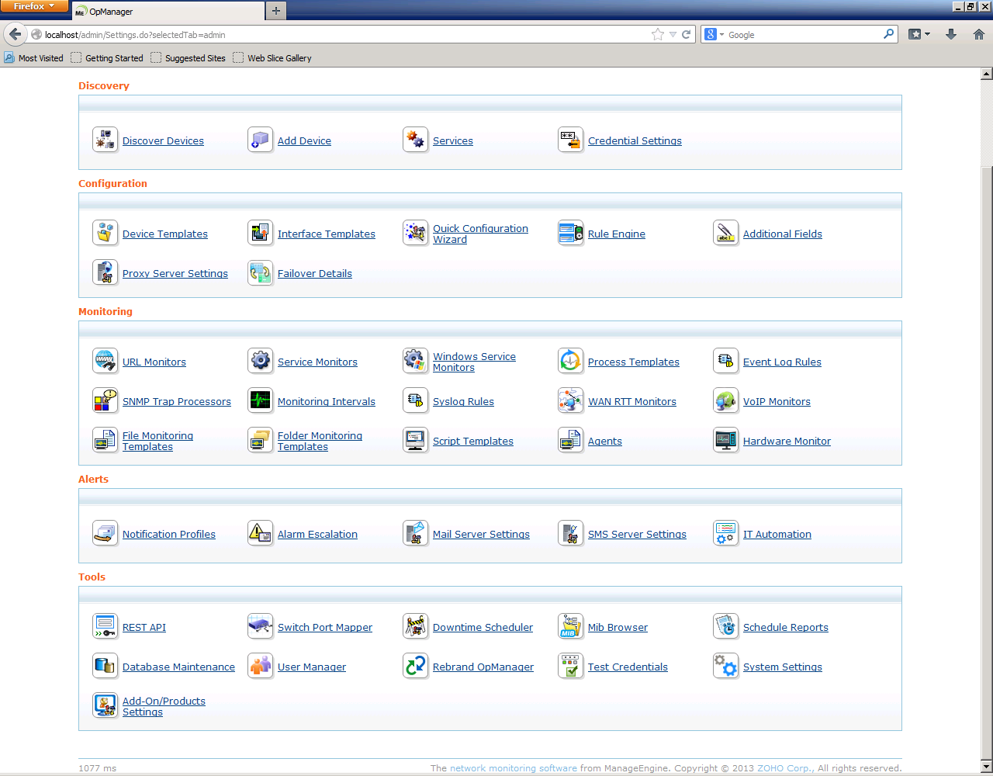Click the vertical scrollbar down arrow
Screen dimensions: 993x776
[x=987, y=767]
